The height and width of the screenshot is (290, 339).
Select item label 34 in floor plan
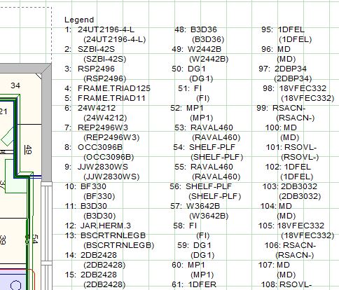pos(15,85)
